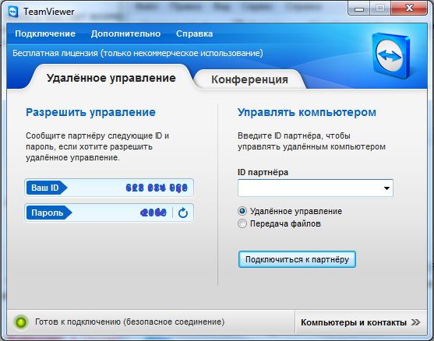Minimize the TeamViewer window
This screenshot has height=341, width=434.
[x=359, y=9]
